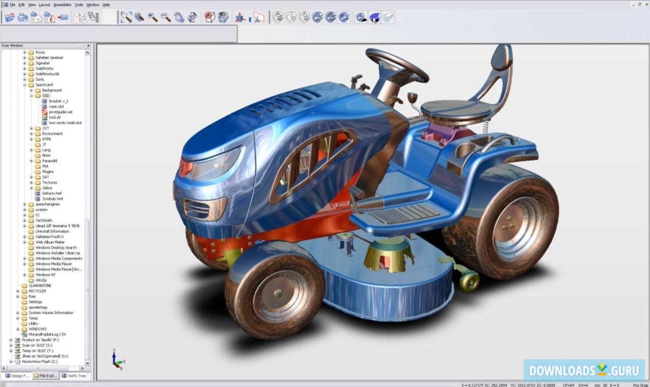
Task: Select the pivotguide.sat file icon
Action: (45, 112)
